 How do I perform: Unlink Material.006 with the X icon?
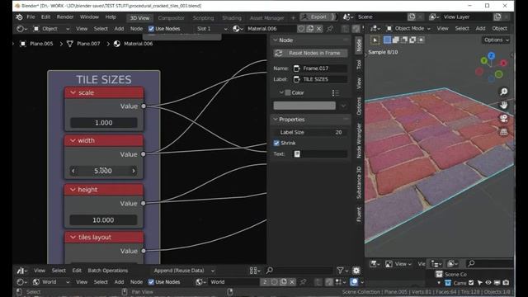[x=319, y=29]
